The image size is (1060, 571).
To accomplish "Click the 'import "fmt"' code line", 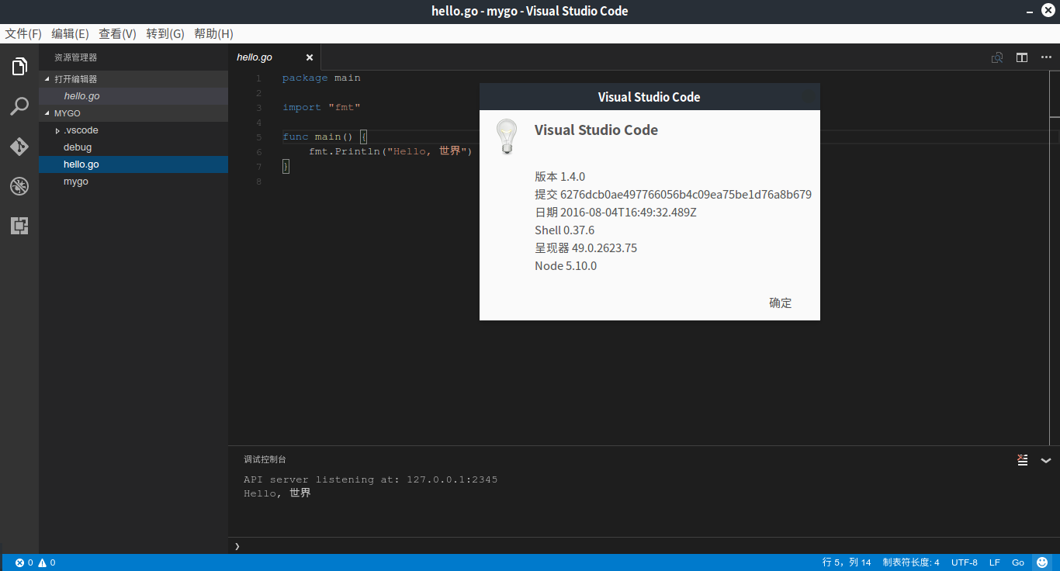I will [321, 107].
